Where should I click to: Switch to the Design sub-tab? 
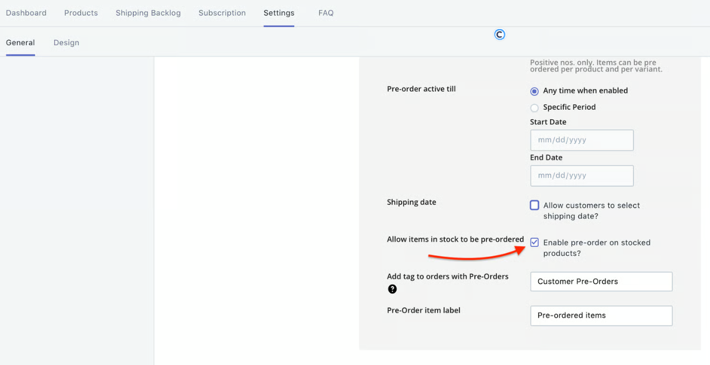[66, 43]
